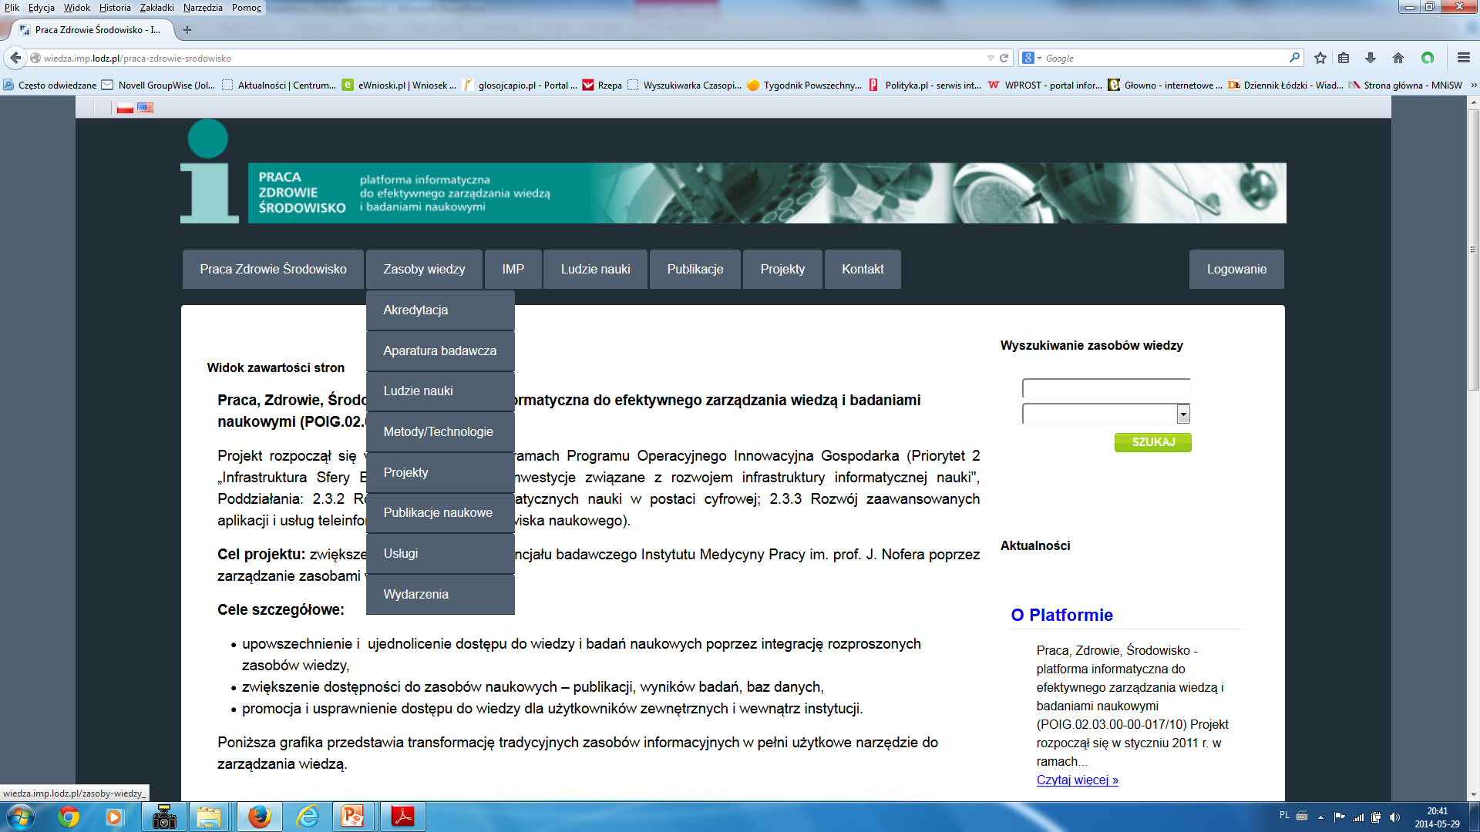Select Usługi from the dropdown menu

pos(440,553)
